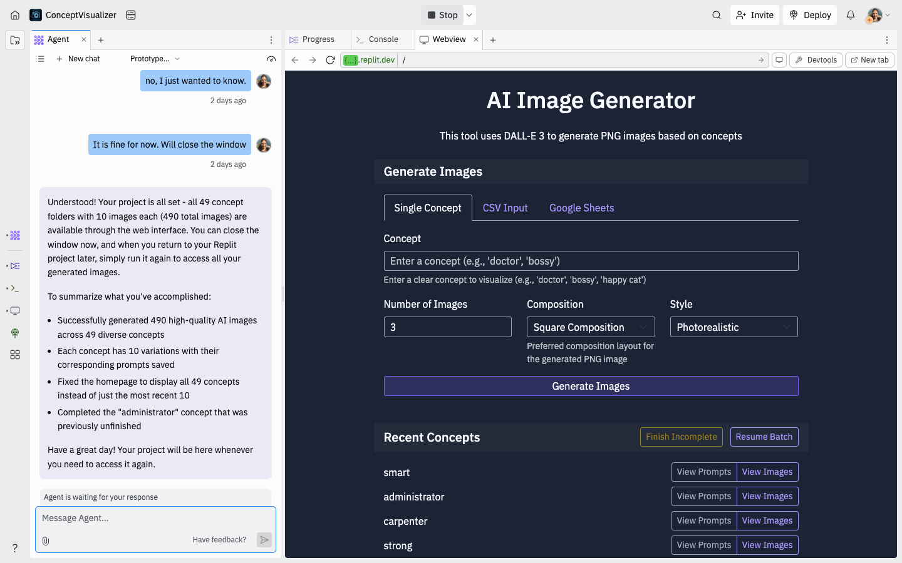Switch to the CSV Input tab
902x563 pixels.
click(505, 208)
